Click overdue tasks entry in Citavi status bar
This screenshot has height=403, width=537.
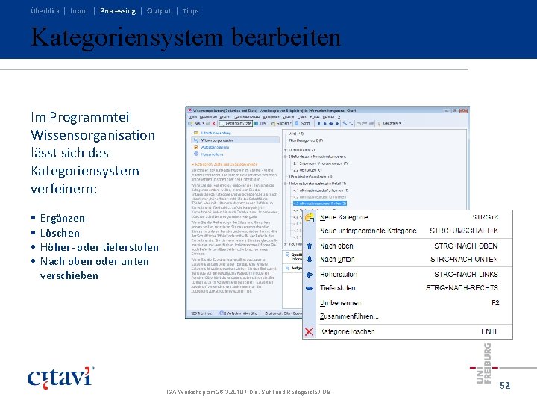click(239, 313)
